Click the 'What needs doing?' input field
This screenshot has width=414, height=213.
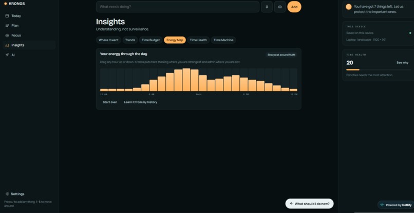(178, 7)
